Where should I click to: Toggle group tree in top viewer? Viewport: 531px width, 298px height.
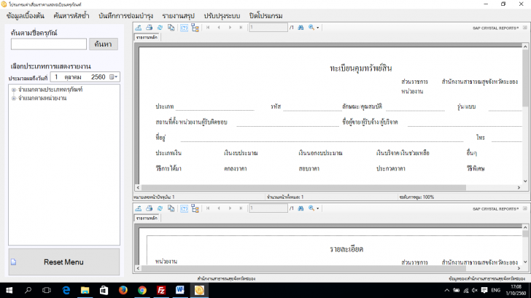(195, 28)
